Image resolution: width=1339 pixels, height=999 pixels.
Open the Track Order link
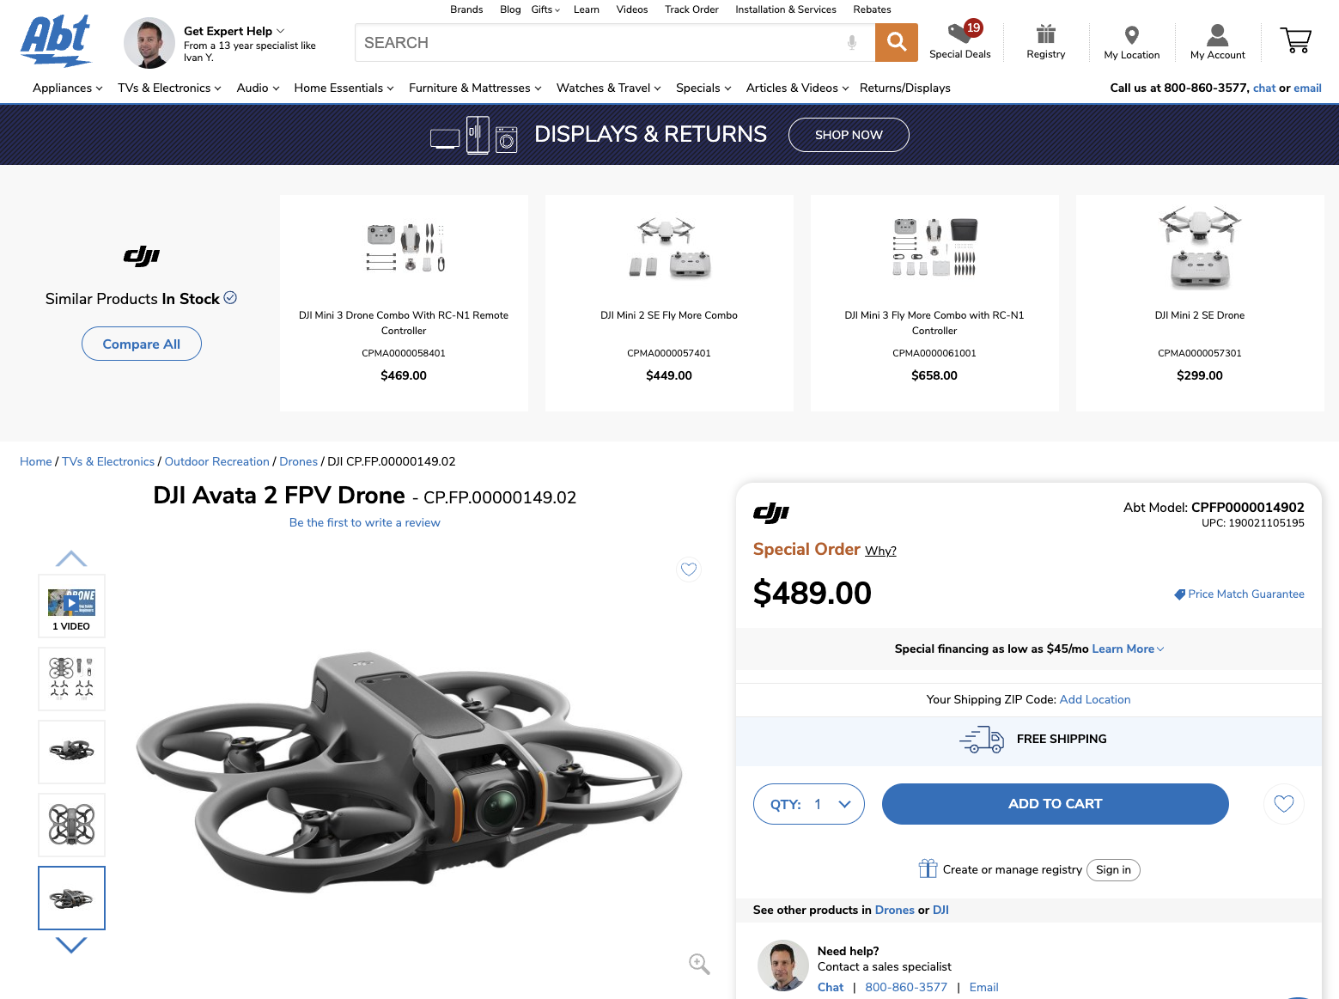691,9
